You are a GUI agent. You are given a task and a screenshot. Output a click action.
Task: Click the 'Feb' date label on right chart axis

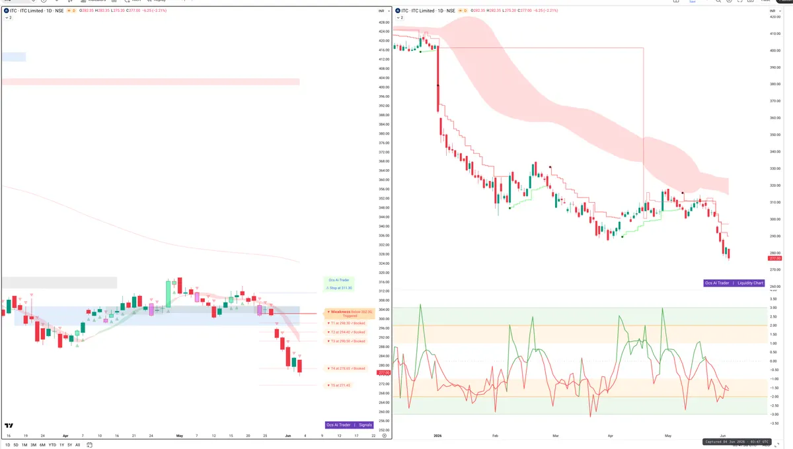(x=496, y=436)
